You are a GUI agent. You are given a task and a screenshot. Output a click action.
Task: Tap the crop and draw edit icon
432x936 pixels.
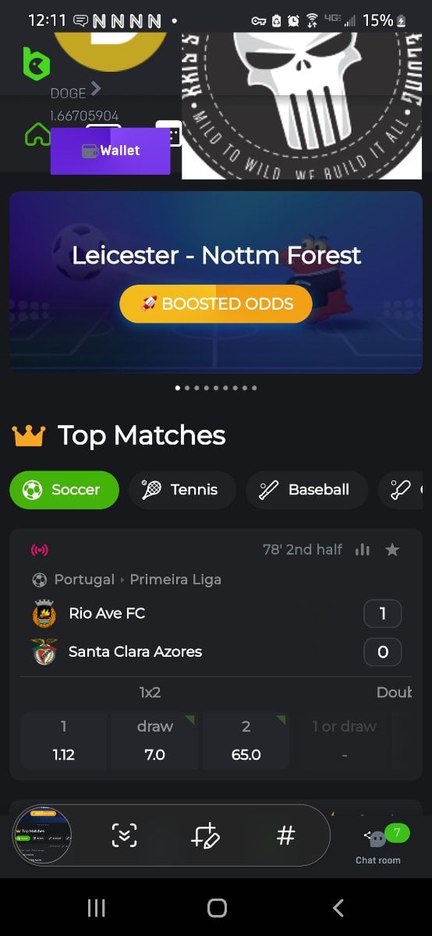click(206, 835)
